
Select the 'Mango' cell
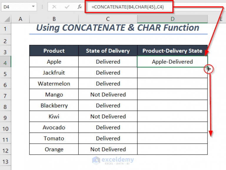click(x=54, y=94)
